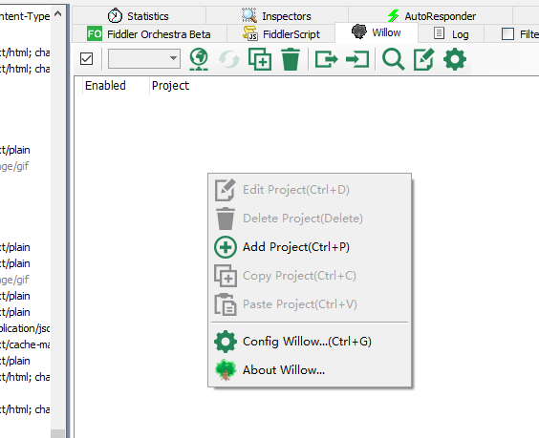The image size is (539, 438).
Task: Click the scroll up arrow of sessions list
Action: tap(57, 14)
